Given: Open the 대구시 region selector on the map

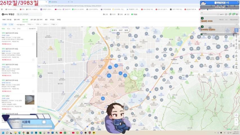Looking at the screenshot, I should (x=114, y=30).
